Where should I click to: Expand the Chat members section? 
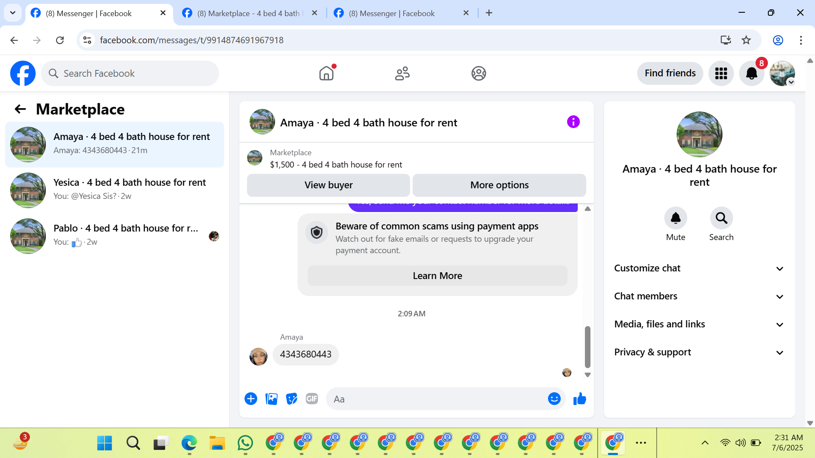tap(699, 296)
